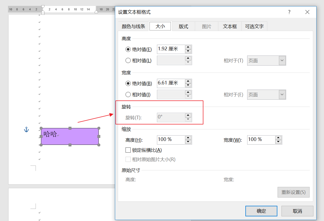
Task: Increase scale 宽度(W) percentage with up arrow
Action: (278, 138)
